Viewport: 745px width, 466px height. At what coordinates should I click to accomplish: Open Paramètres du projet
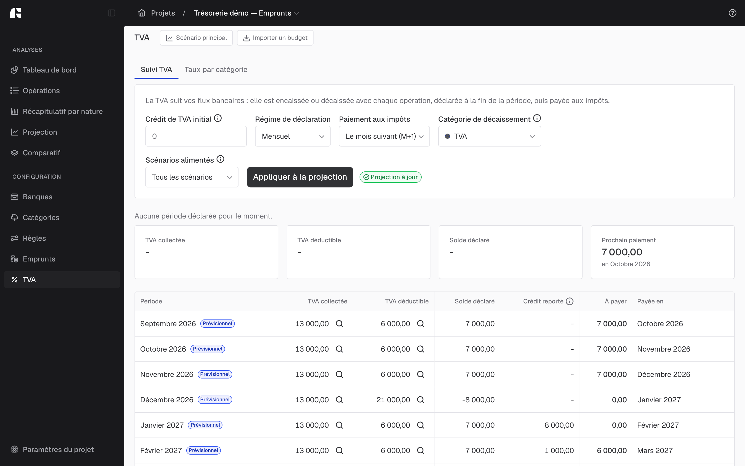point(62,449)
